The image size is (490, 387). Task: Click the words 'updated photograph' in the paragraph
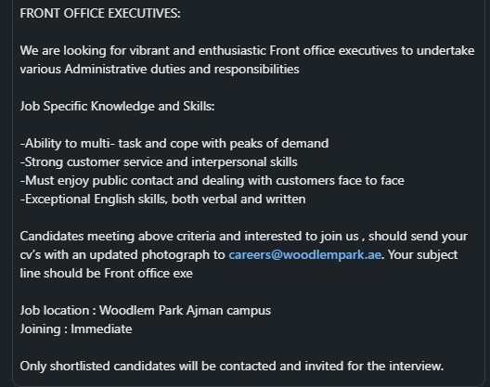(149, 255)
